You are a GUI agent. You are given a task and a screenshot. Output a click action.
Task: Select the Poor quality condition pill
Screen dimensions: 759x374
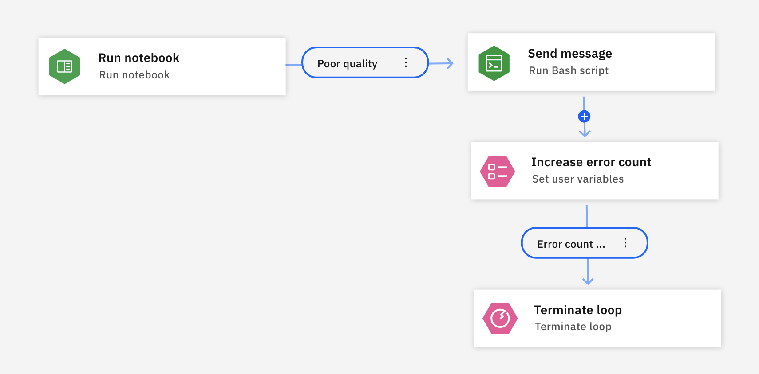pyautogui.click(x=365, y=62)
